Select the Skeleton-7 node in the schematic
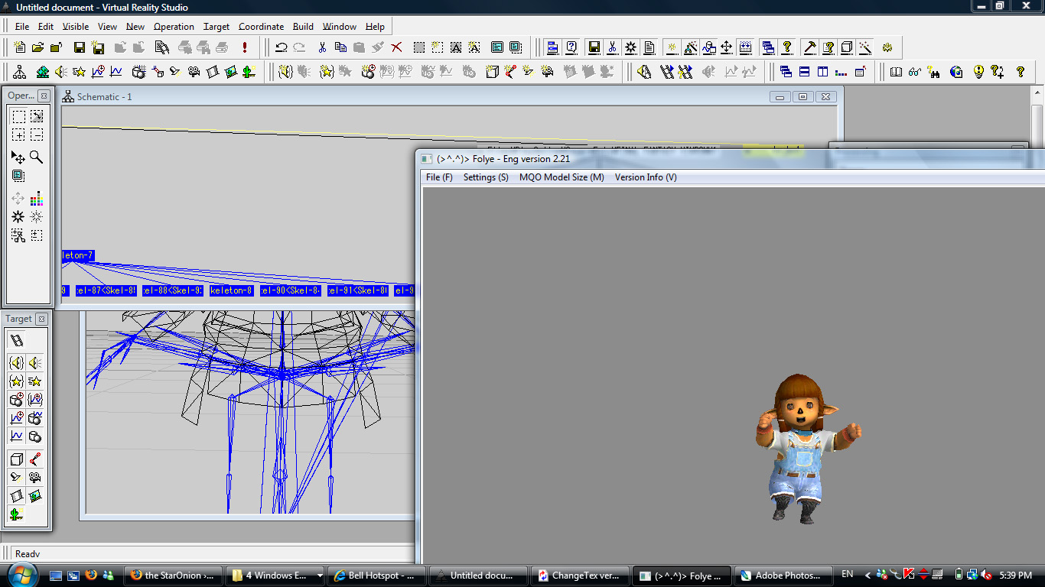 [78, 255]
